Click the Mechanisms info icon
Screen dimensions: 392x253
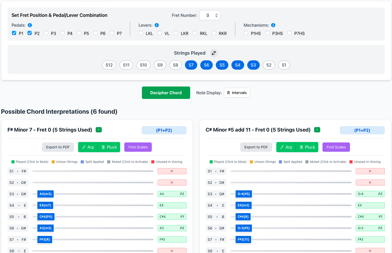[x=273, y=25]
